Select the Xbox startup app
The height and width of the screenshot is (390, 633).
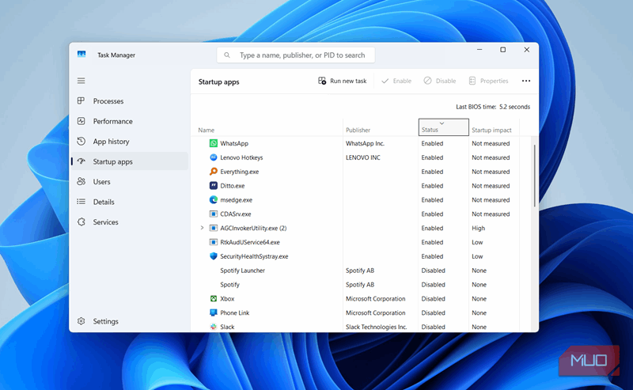tap(227, 299)
